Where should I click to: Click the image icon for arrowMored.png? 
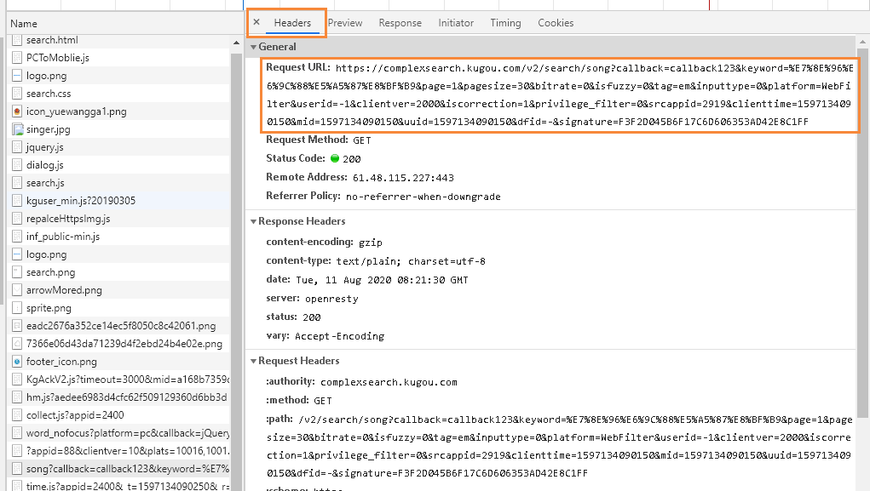click(17, 290)
